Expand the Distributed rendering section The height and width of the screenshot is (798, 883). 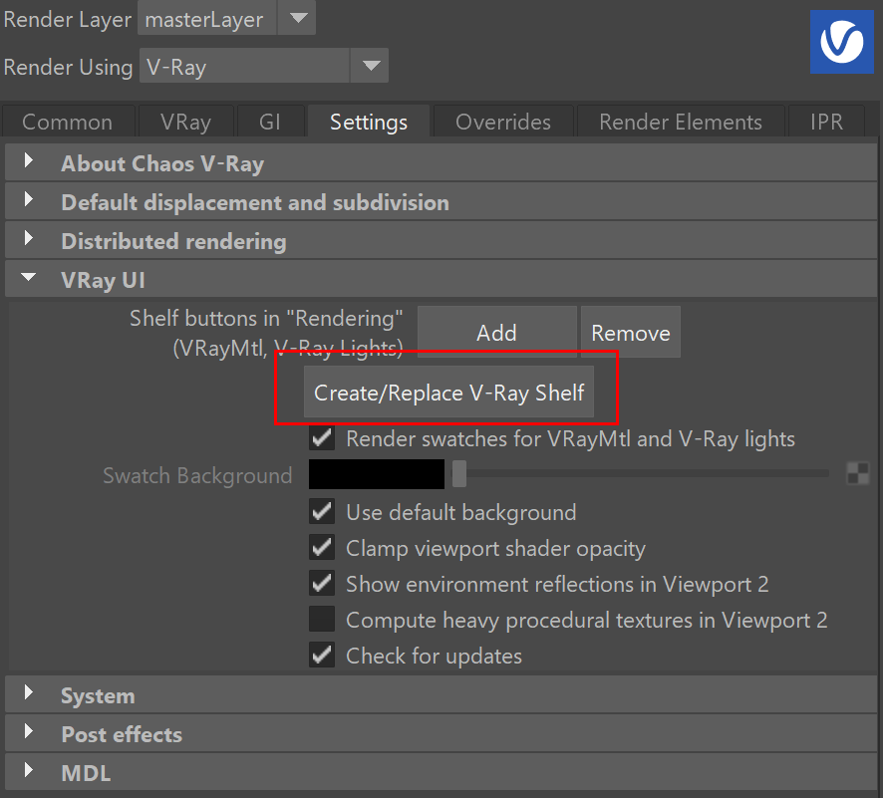pyautogui.click(x=441, y=241)
